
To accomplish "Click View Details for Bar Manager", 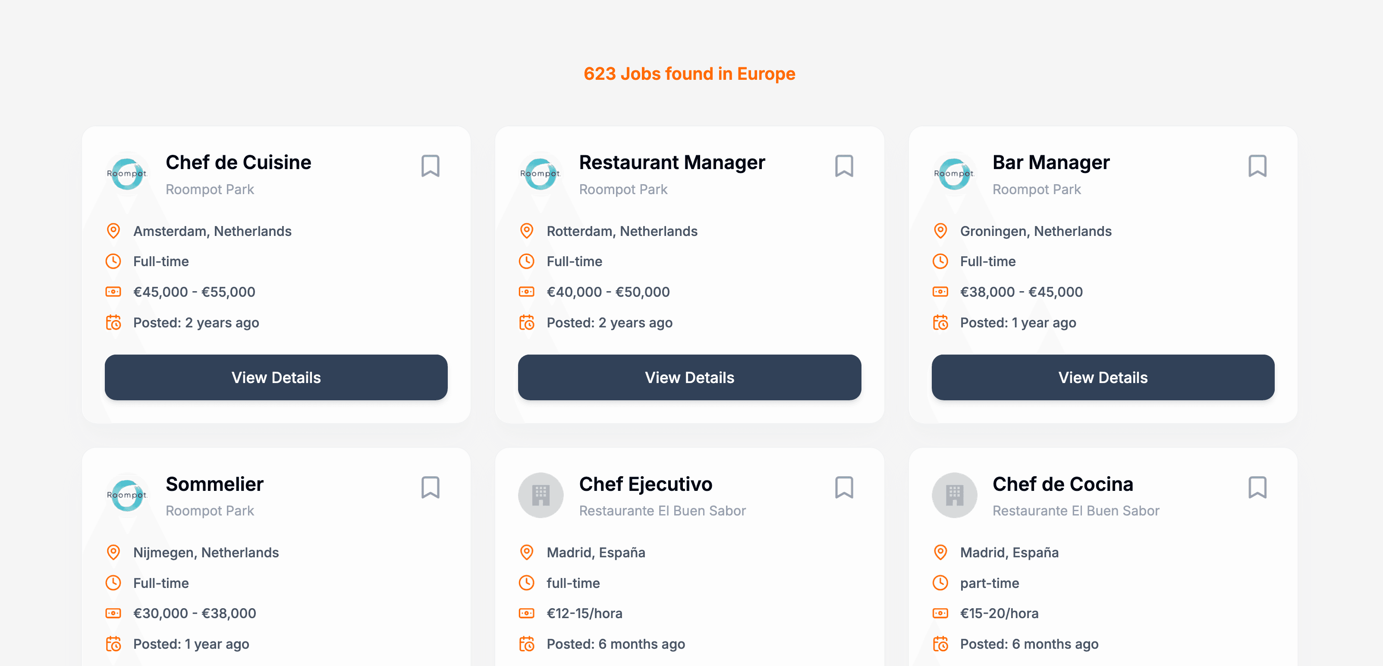I will 1103,377.
